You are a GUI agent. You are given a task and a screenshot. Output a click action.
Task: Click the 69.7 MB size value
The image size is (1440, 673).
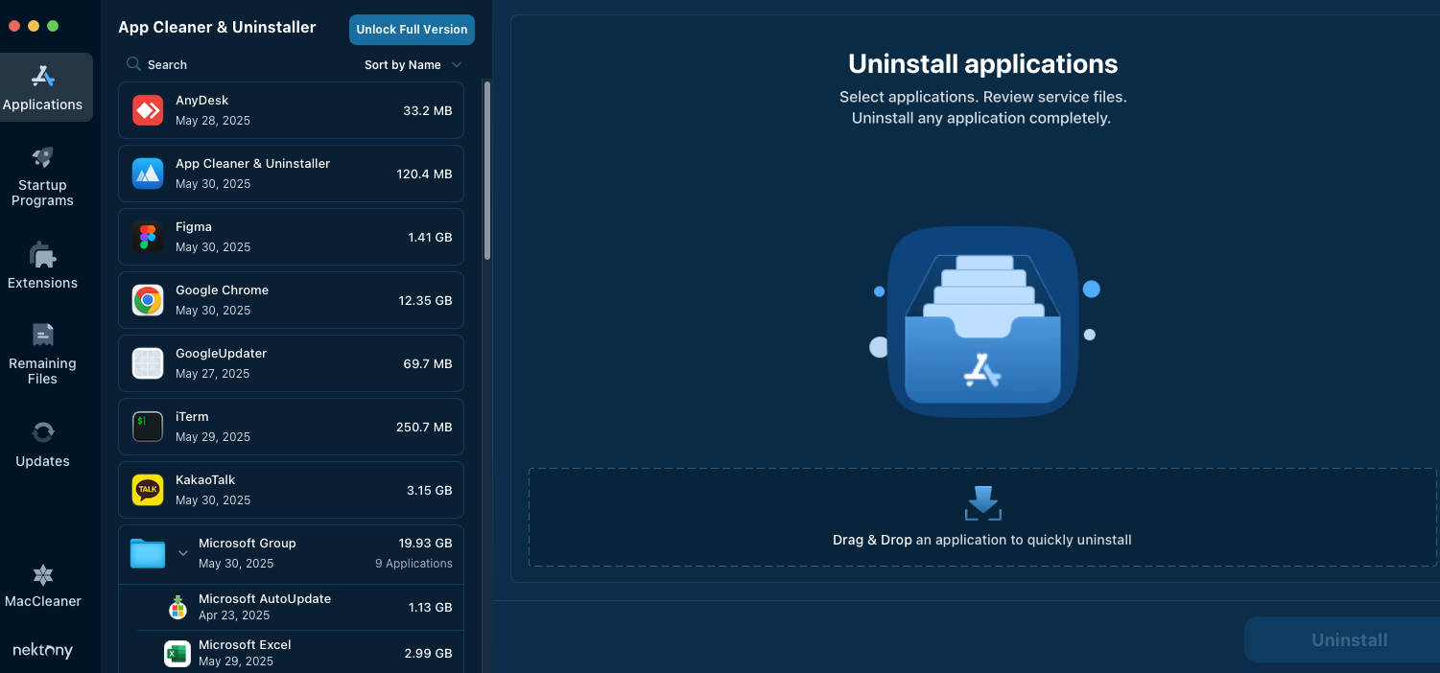[427, 364]
